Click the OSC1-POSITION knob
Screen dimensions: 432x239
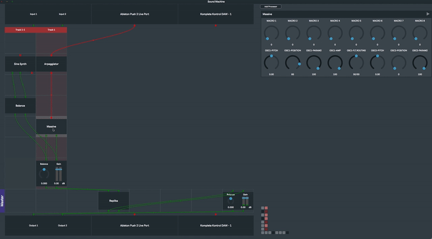[293, 63]
